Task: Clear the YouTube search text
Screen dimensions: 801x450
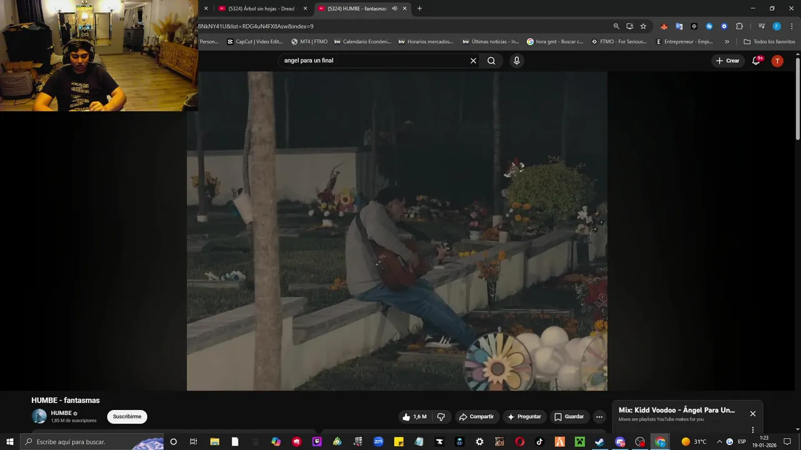Action: click(x=473, y=61)
